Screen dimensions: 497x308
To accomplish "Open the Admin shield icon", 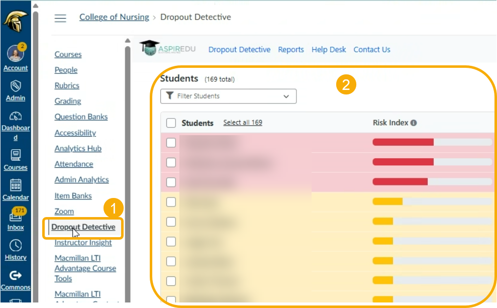I will [x=15, y=86].
